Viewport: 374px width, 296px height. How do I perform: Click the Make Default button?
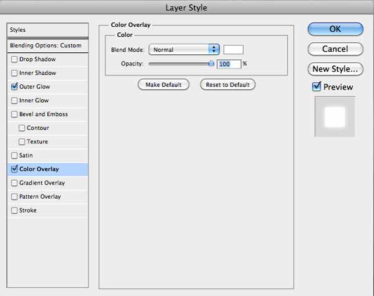[x=163, y=85]
